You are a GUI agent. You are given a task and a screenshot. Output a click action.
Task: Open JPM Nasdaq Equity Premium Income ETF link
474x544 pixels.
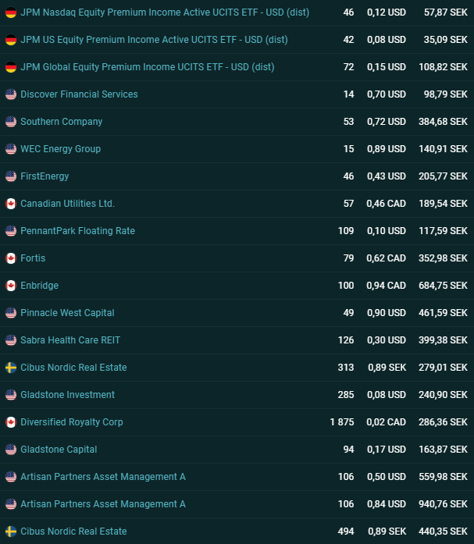pos(165,12)
